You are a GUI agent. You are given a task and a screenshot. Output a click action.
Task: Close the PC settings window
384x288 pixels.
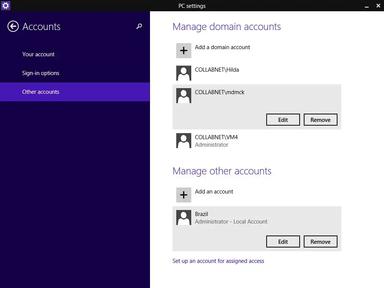[x=378, y=6]
